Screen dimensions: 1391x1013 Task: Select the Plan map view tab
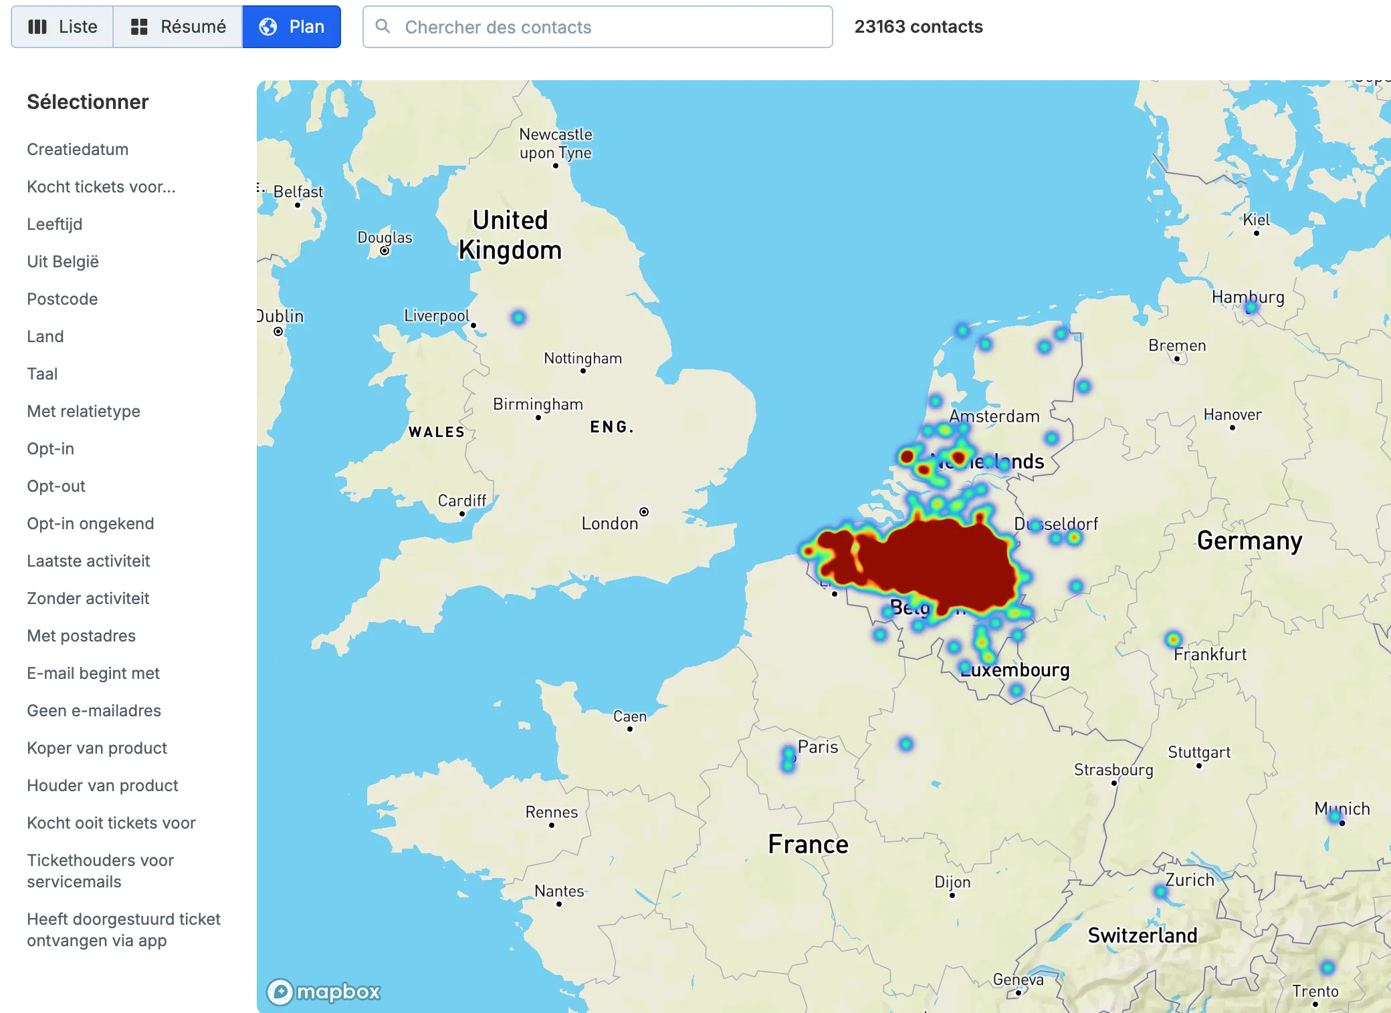pyautogui.click(x=292, y=27)
